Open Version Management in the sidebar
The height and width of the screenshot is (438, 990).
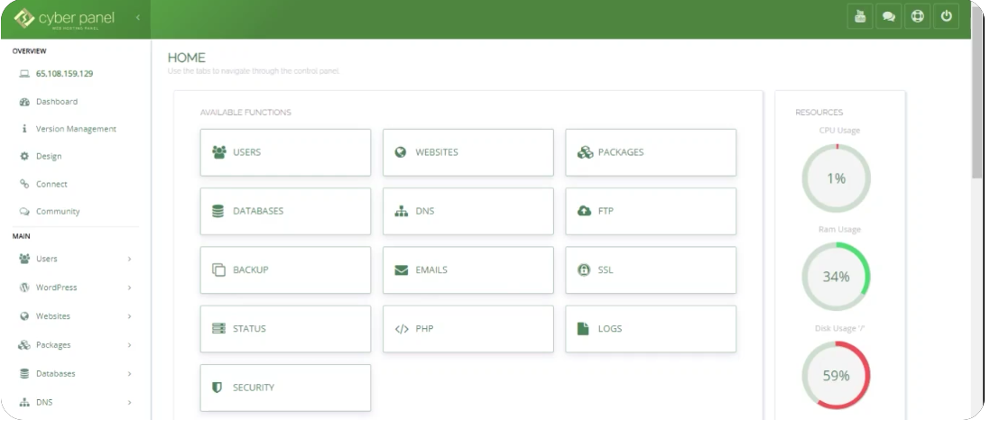tap(76, 129)
